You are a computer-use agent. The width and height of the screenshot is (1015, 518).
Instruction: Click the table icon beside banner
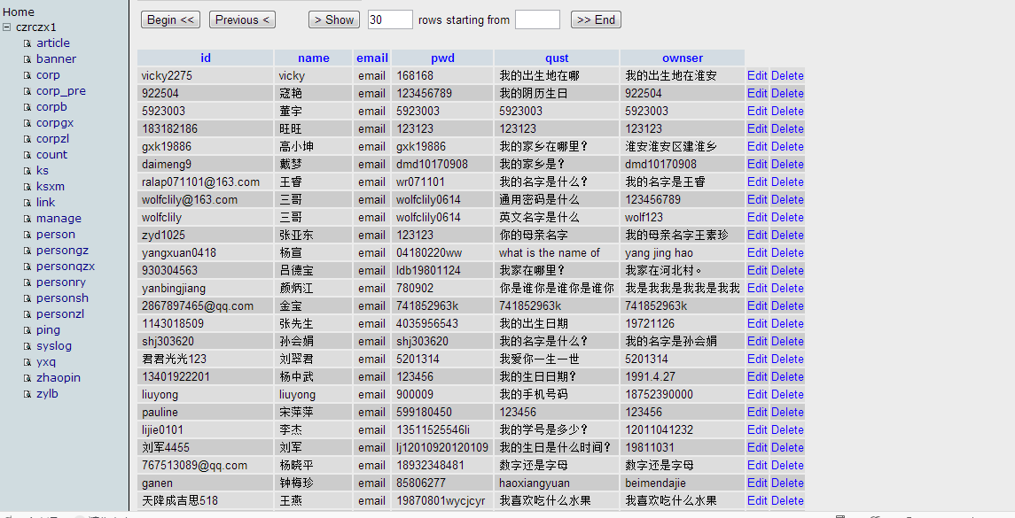(27, 59)
